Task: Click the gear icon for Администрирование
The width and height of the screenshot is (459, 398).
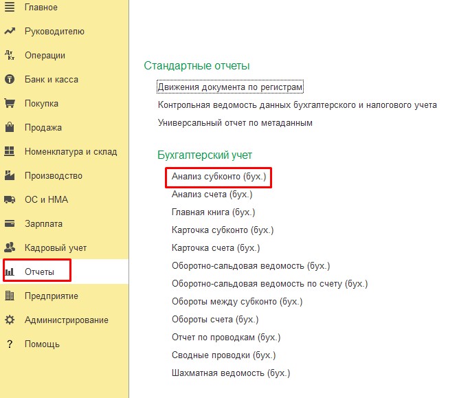Action: [10, 320]
